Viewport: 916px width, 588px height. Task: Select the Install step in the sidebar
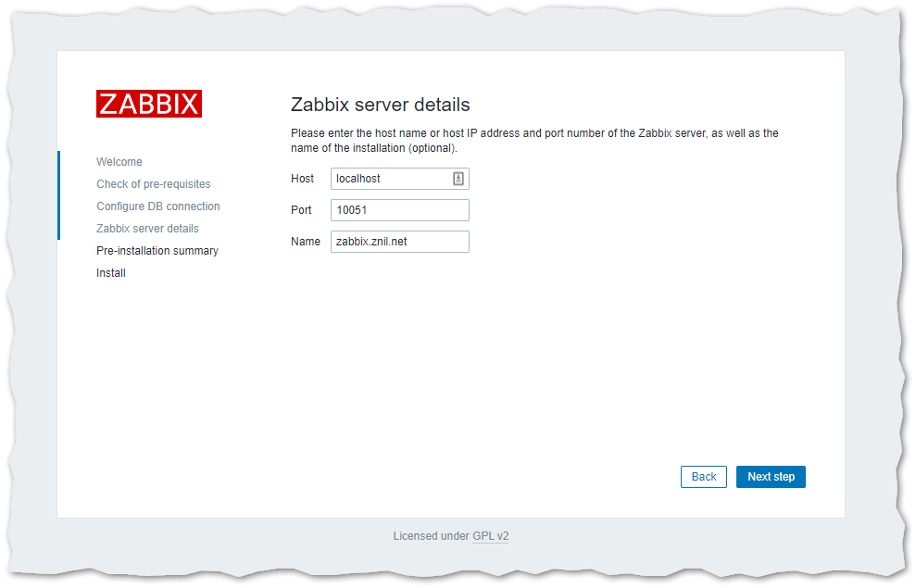tap(111, 273)
